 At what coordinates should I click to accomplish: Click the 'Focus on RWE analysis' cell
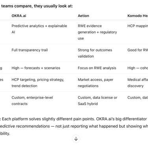97,68
